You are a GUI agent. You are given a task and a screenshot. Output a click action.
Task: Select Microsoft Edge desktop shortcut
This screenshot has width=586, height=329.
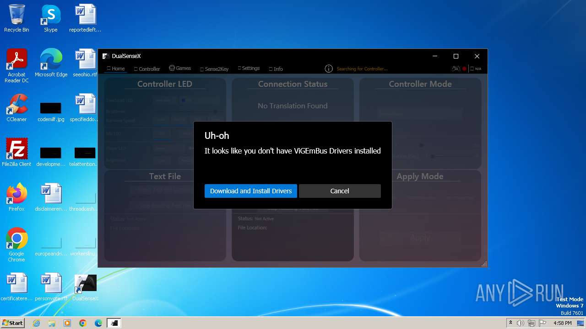(51, 63)
